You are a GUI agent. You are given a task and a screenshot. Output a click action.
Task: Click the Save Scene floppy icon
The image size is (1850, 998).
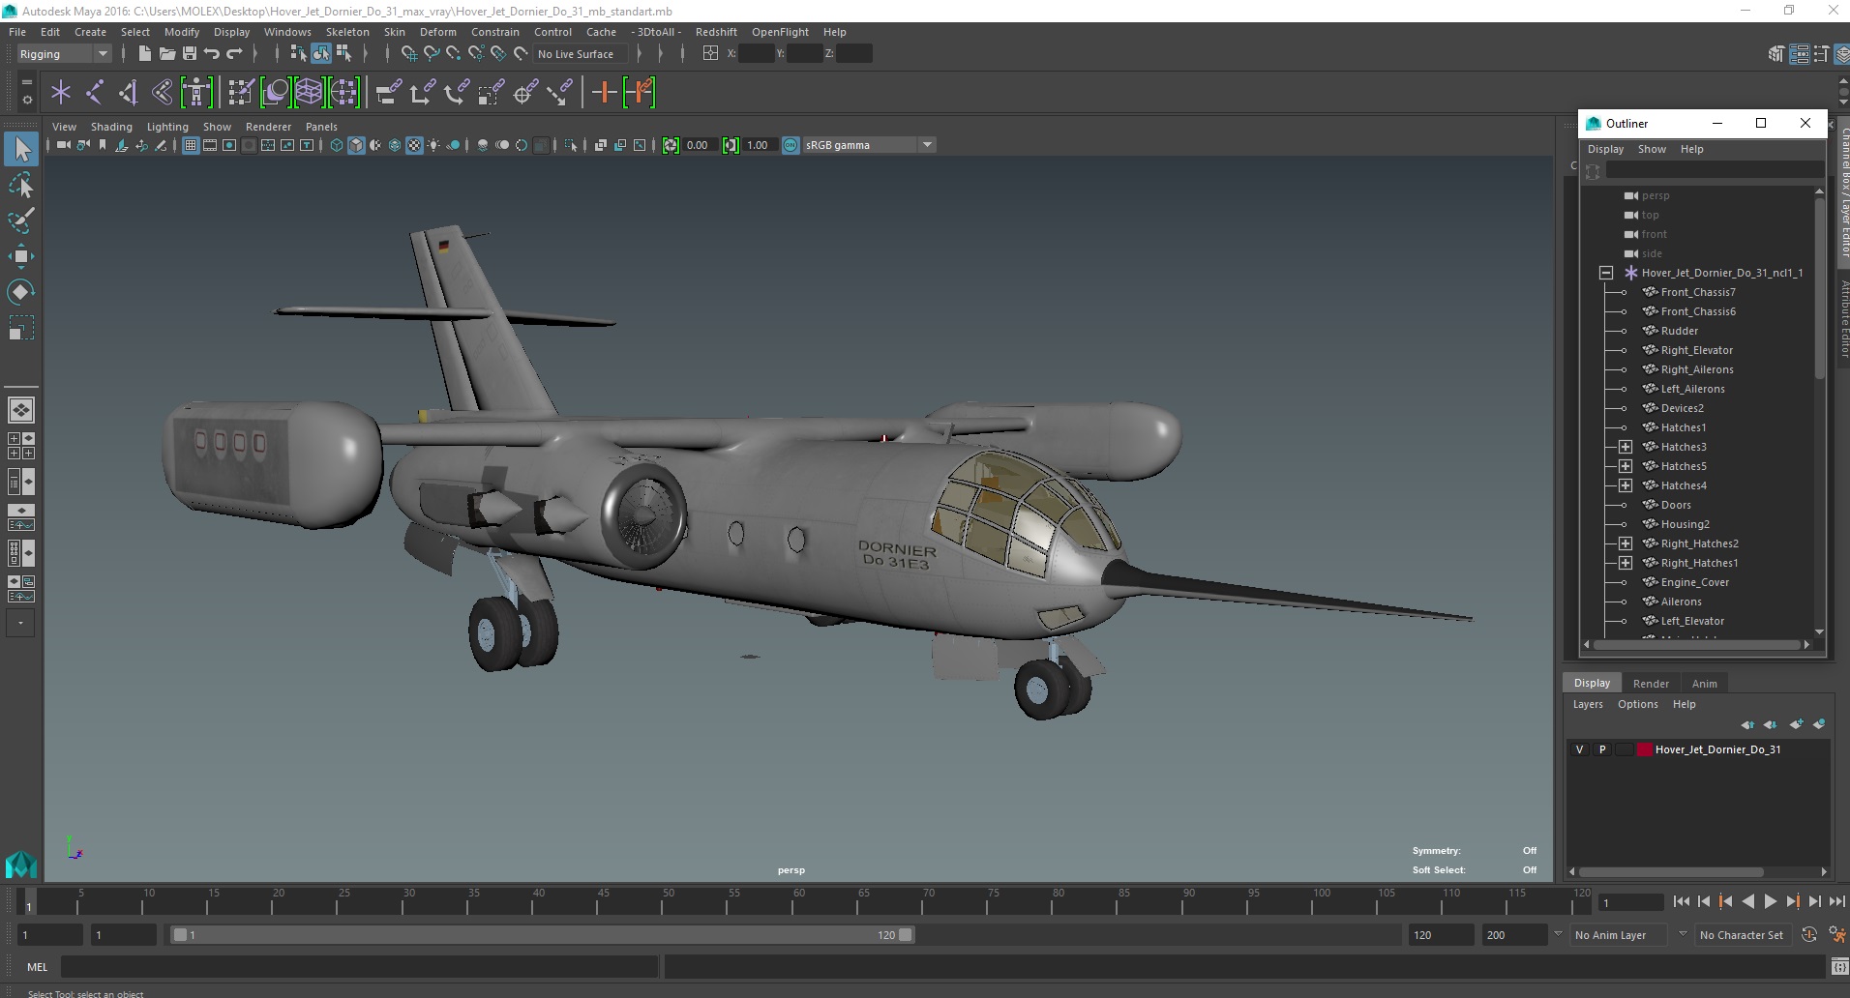pyautogui.click(x=190, y=54)
